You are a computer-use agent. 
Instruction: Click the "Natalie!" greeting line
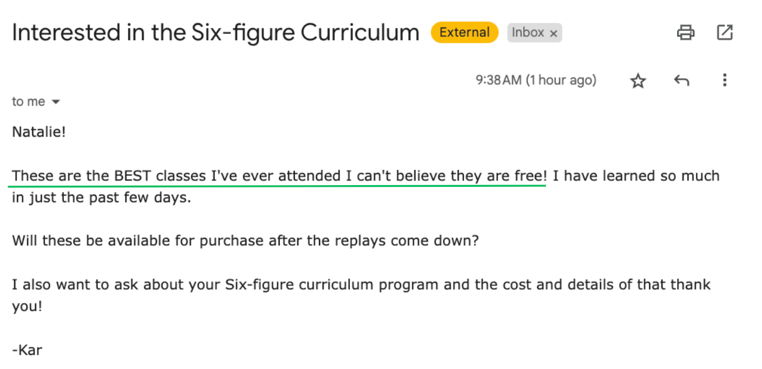pos(39,132)
